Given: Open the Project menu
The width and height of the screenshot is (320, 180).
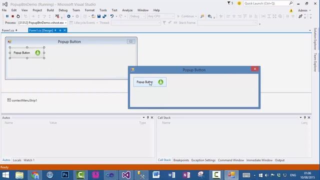Looking at the screenshot, I should [37, 10].
